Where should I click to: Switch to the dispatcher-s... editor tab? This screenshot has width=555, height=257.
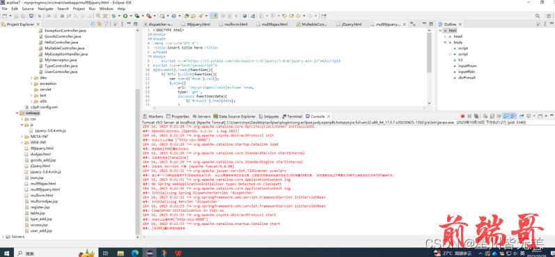[x=158, y=24]
